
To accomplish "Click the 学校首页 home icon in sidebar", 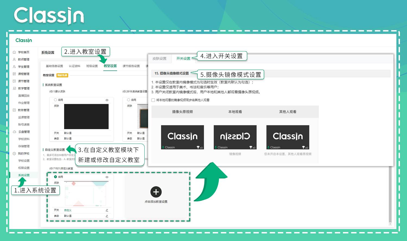I will pos(14,52).
